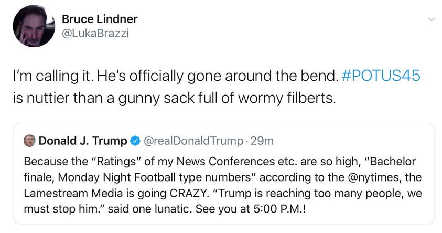The image size is (442, 233).
Task: Click the 29m timestamp
Action: click(262, 141)
